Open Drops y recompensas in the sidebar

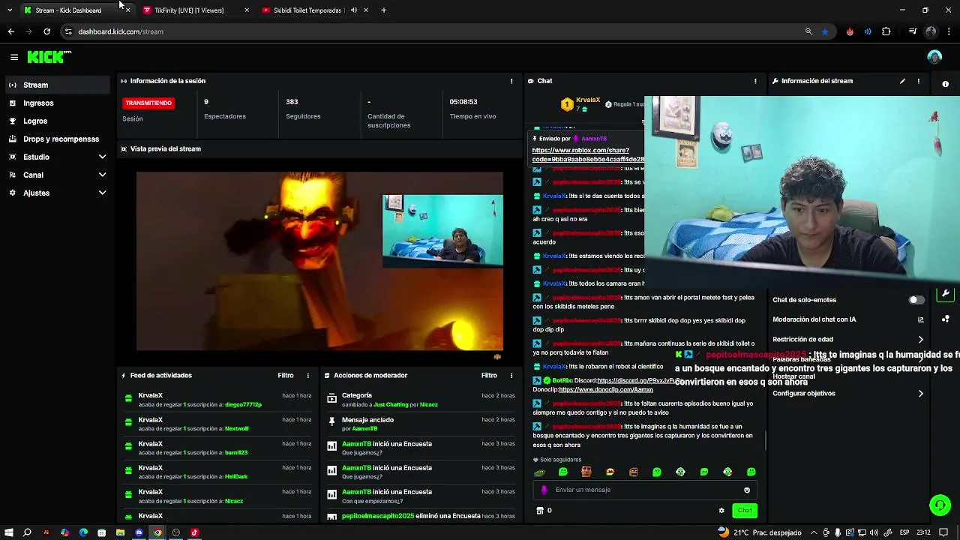(58, 139)
